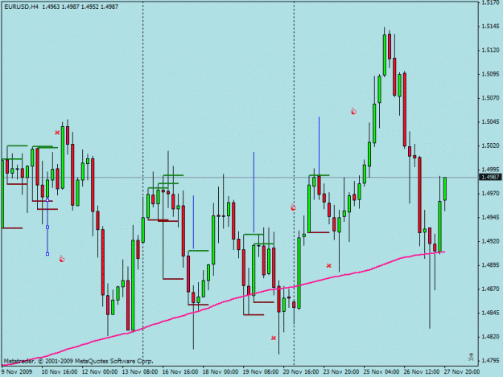Image resolution: width=503 pixels, height=377 pixels.
Task: Click the 26 Nov 12:00 date label
Action: click(x=422, y=371)
